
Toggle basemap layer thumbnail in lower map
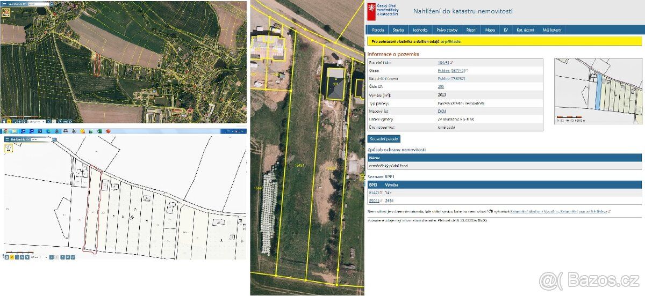[x=9, y=148]
